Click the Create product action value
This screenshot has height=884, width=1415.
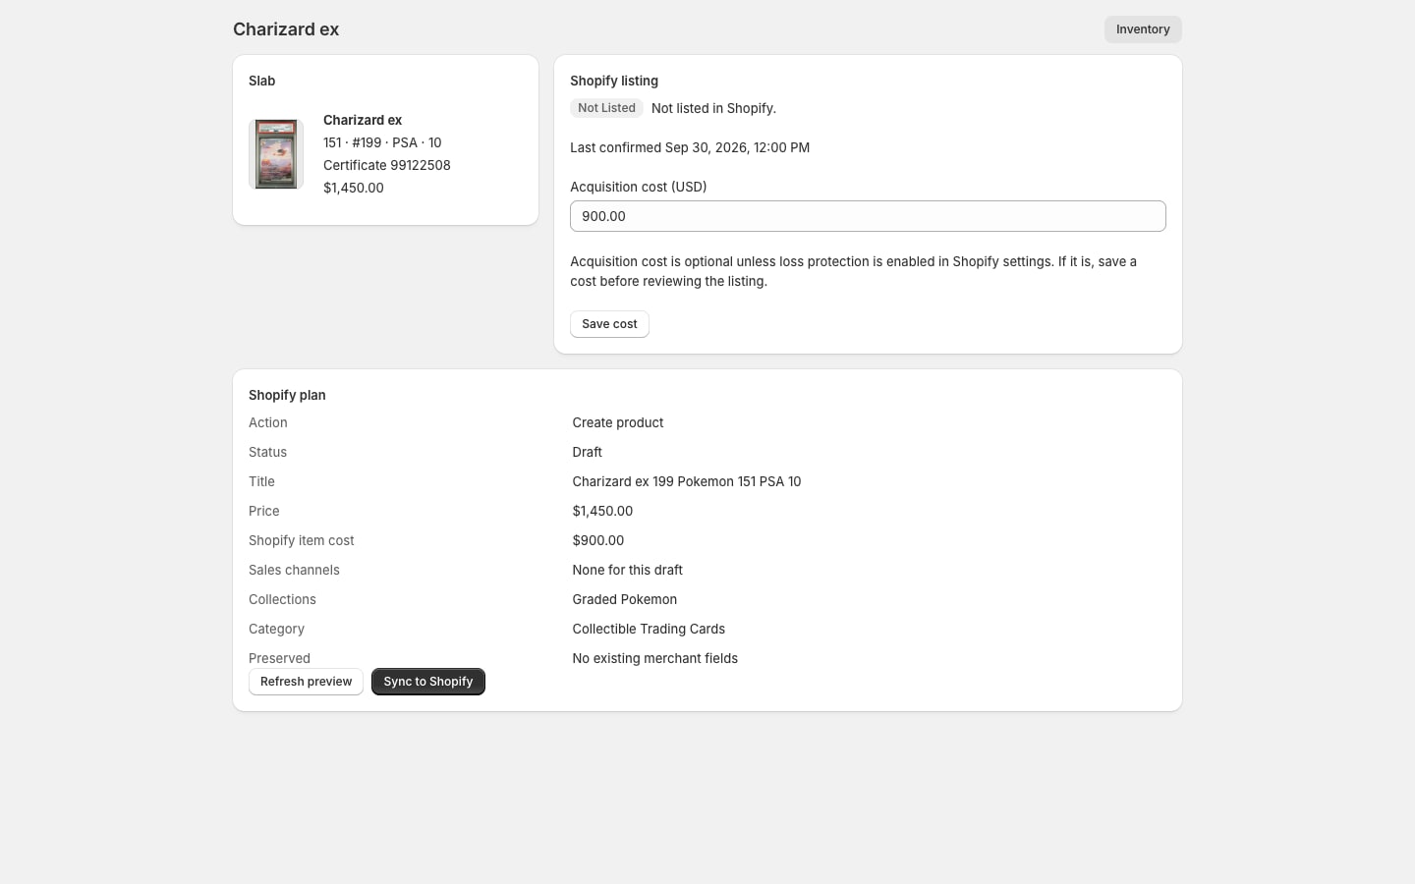pos(618,422)
